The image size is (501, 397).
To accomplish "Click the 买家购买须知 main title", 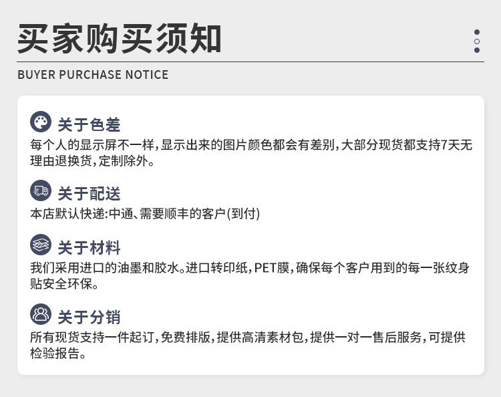I will 119,37.
